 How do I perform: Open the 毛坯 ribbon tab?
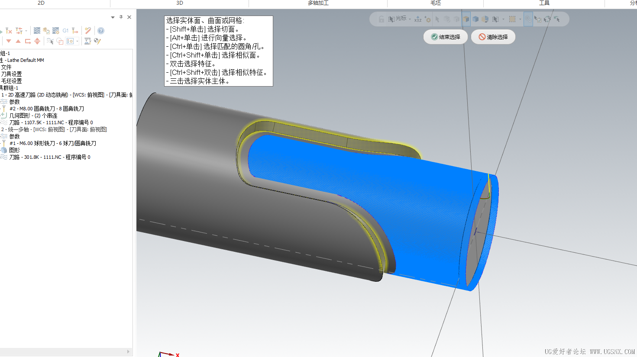click(x=436, y=3)
